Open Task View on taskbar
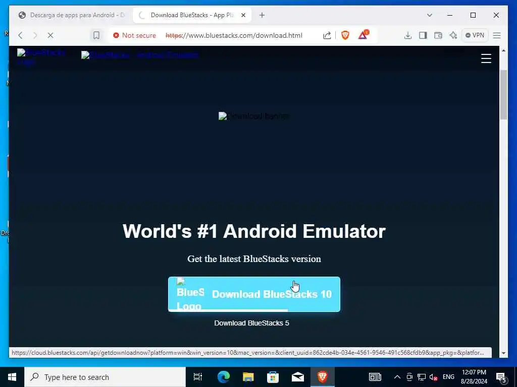 [x=198, y=377]
